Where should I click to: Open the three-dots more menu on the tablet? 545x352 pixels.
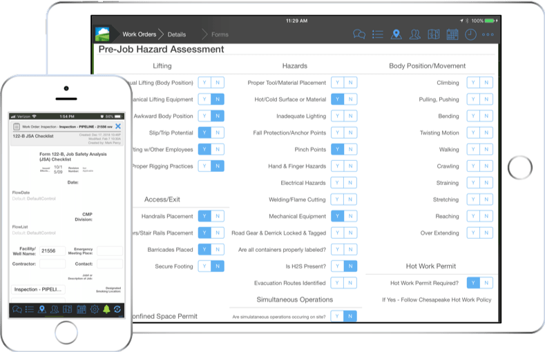[488, 35]
